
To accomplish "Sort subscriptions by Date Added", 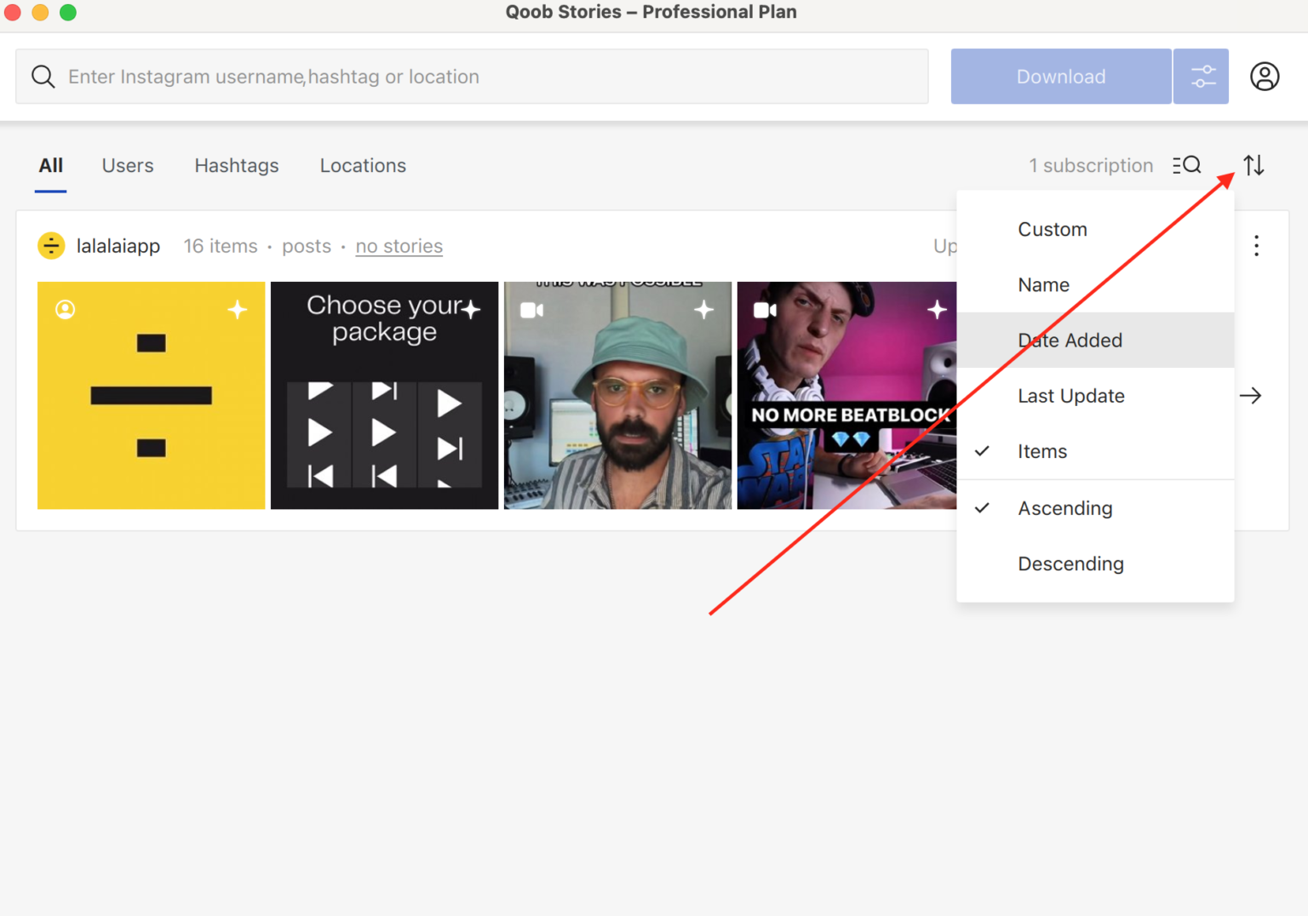I will click(1070, 341).
